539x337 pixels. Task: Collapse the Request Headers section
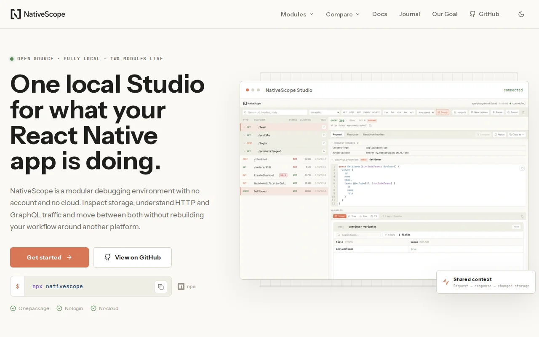click(x=345, y=143)
